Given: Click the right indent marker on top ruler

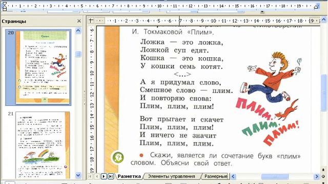Looking at the screenshot, I should tap(316, 7).
